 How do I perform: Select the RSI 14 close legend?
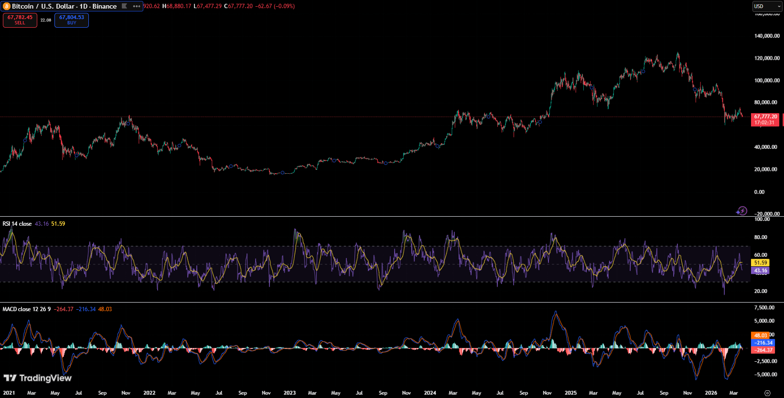coord(17,224)
